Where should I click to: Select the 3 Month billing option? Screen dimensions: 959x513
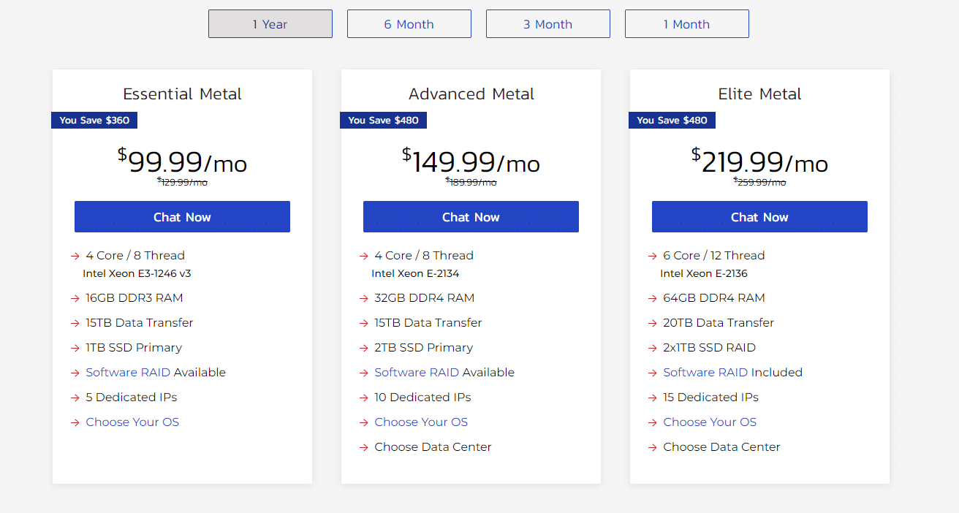click(x=548, y=24)
